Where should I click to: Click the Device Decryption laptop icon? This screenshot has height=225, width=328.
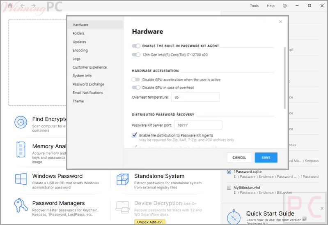coord(122,207)
